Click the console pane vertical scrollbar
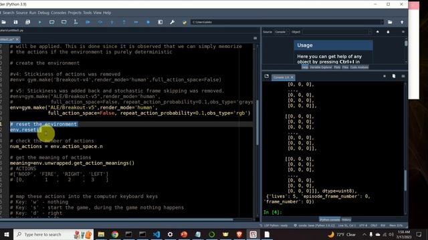Image resolution: width=428 pixels, height=240 pixels. (x=405, y=181)
